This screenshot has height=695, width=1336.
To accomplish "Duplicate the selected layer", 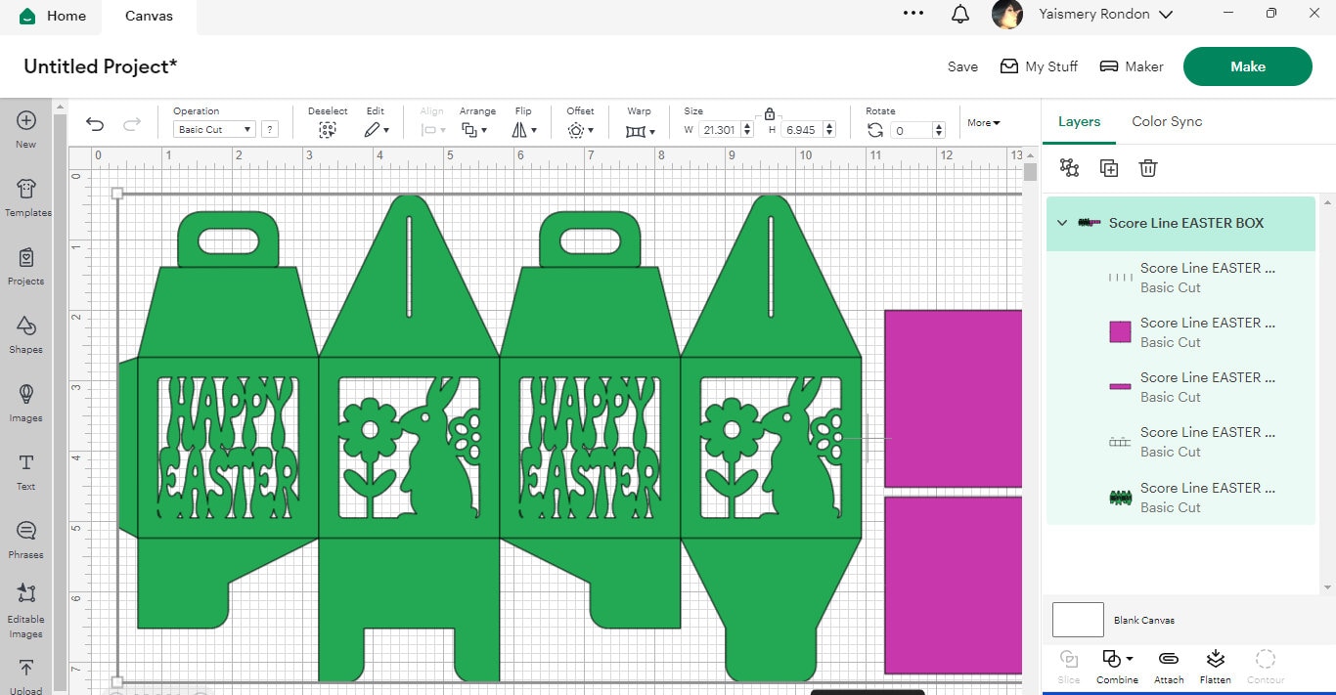I will [1109, 168].
